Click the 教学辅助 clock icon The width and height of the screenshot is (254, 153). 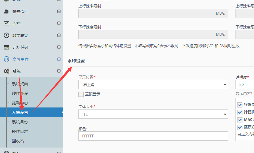[x=6, y=35]
